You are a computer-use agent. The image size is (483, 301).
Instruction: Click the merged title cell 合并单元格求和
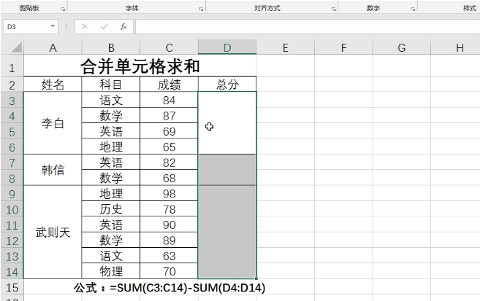point(140,67)
